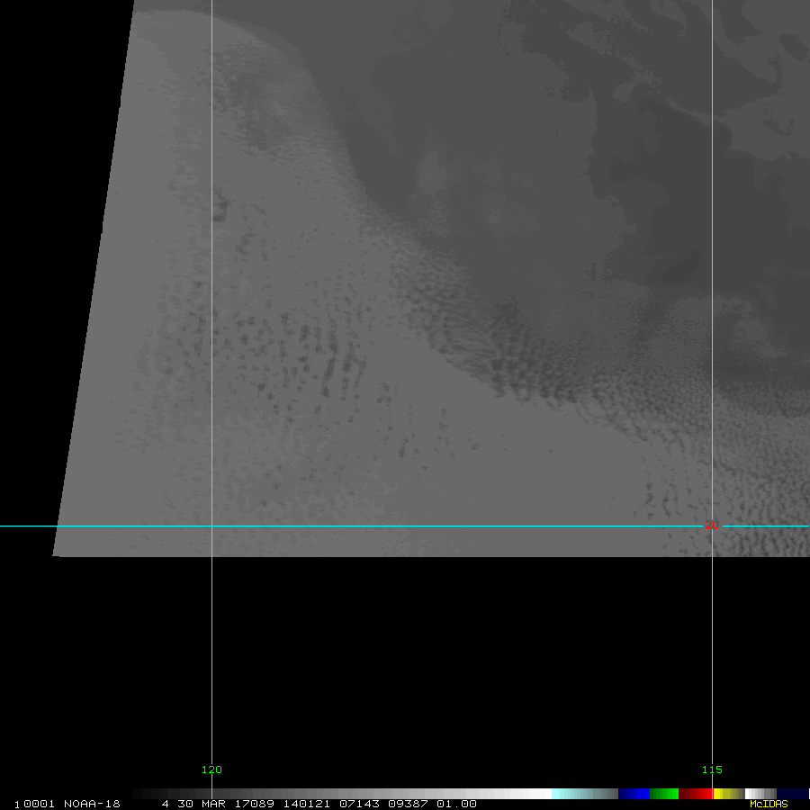Image resolution: width=810 pixels, height=810 pixels.
Task: Click the yellow McIDAS label
Action: [x=769, y=804]
